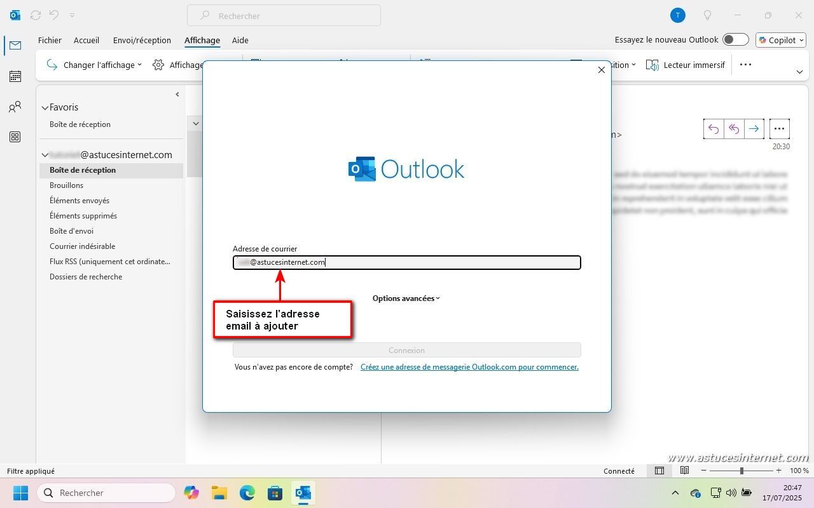Image resolution: width=814 pixels, height=508 pixels.
Task: Switch to the Envoi/réception tab
Action: click(142, 40)
